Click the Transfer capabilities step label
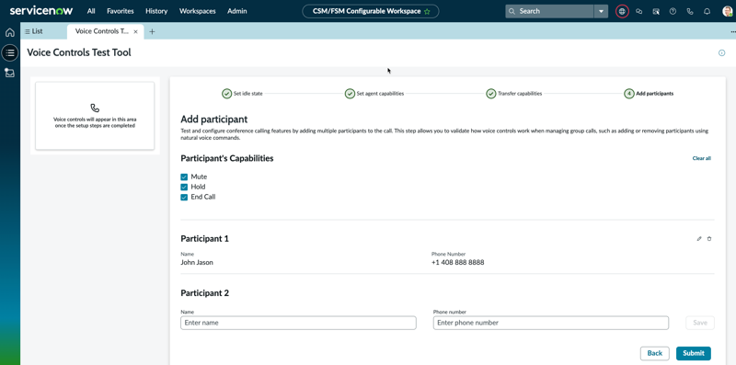 [x=520, y=94]
